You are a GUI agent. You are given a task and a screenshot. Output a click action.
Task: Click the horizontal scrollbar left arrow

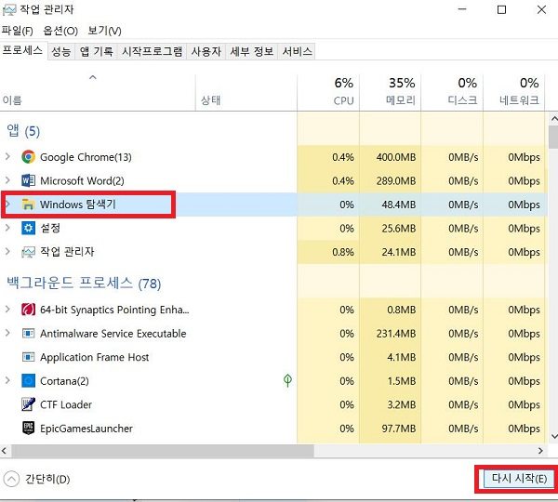5,451
